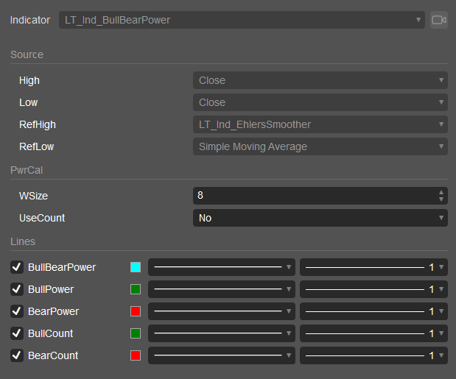Open the Low source dropdown
This screenshot has height=379, width=456.
pyautogui.click(x=320, y=102)
